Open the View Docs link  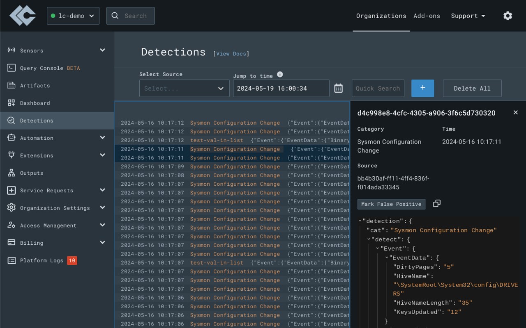pos(231,54)
